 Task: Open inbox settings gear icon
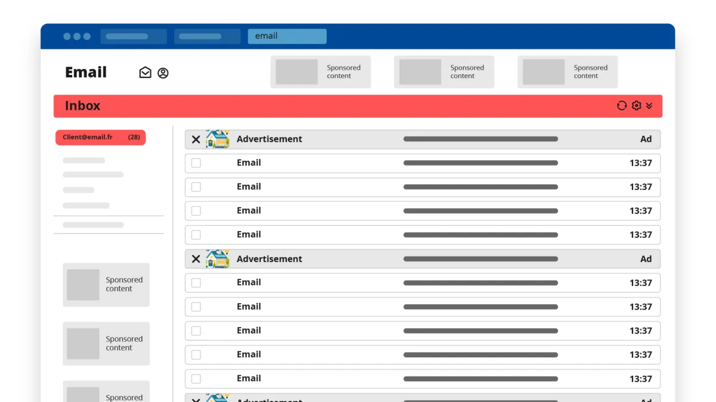click(636, 105)
